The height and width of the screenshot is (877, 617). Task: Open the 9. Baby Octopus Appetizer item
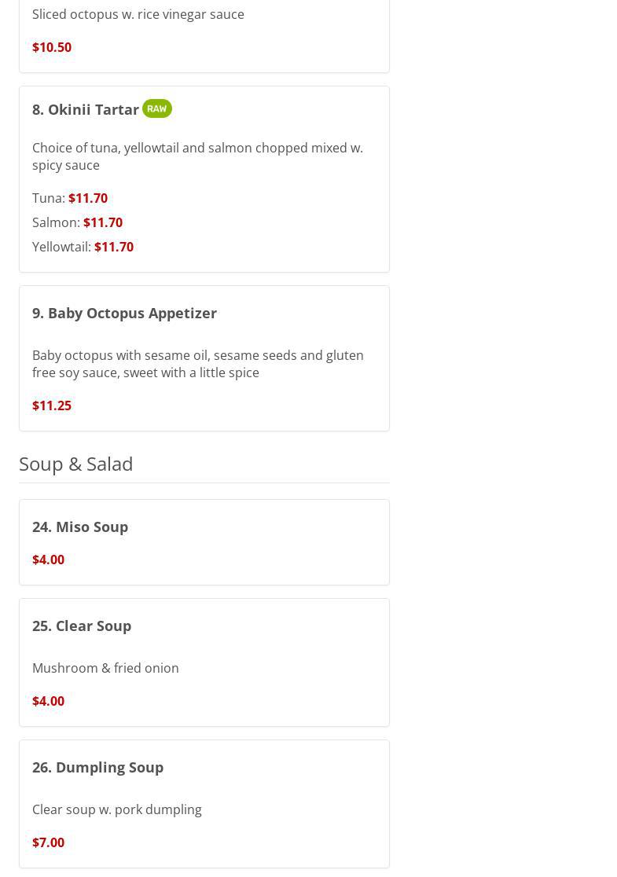pos(124,313)
